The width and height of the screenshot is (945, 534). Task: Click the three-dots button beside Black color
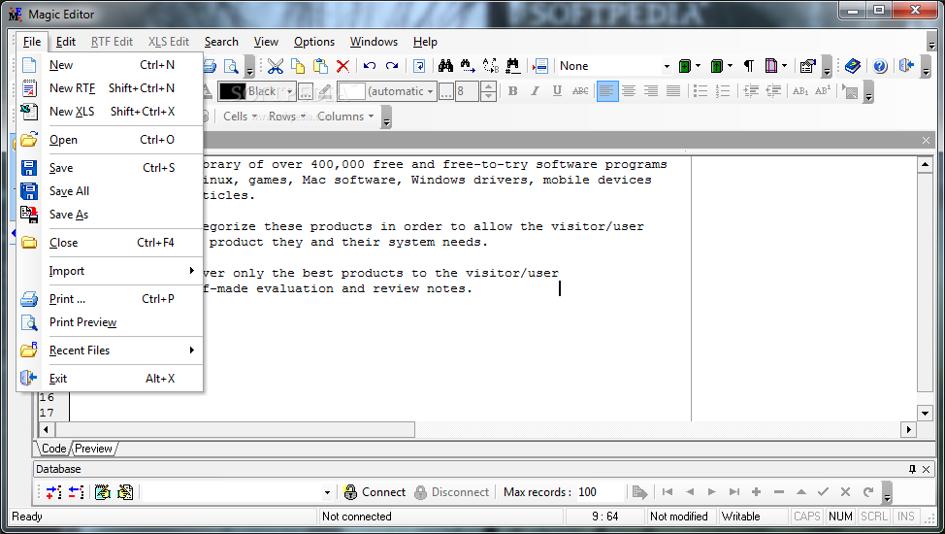coord(306,91)
